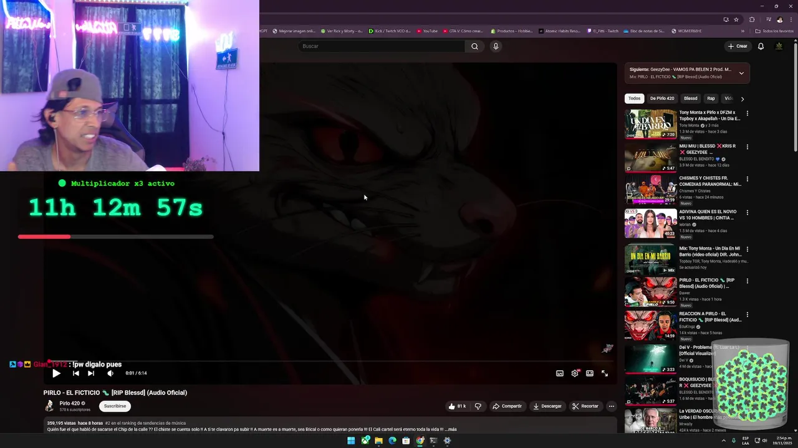This screenshot has width=798, height=448.
Task: Share the video via Compartir
Action: click(x=507, y=406)
